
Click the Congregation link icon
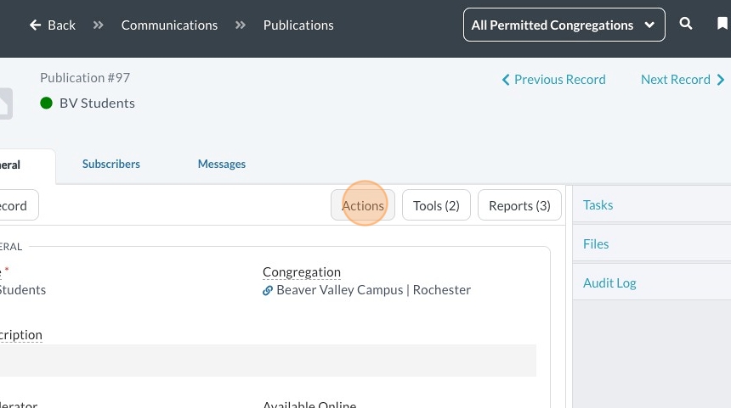268,290
